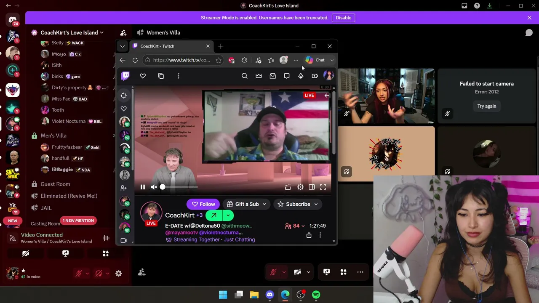Enter fullscreen on the Twitch player
The image size is (539, 303).
tap(323, 187)
